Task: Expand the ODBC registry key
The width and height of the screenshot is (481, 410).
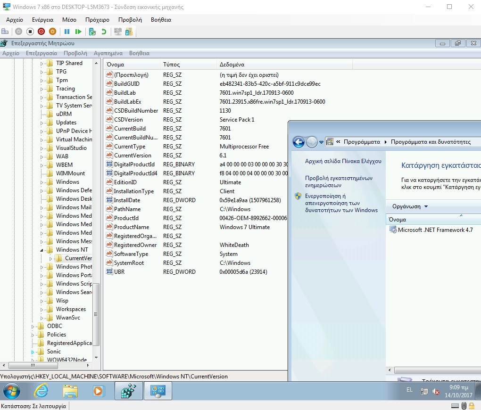Action: tap(33, 326)
